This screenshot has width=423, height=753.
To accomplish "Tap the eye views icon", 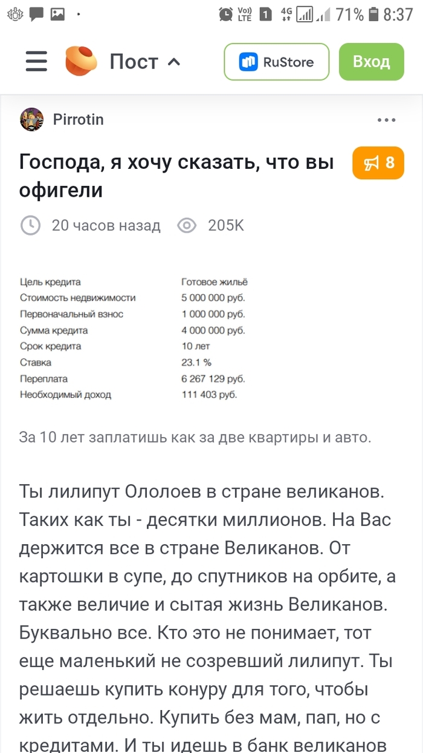I will 187,226.
